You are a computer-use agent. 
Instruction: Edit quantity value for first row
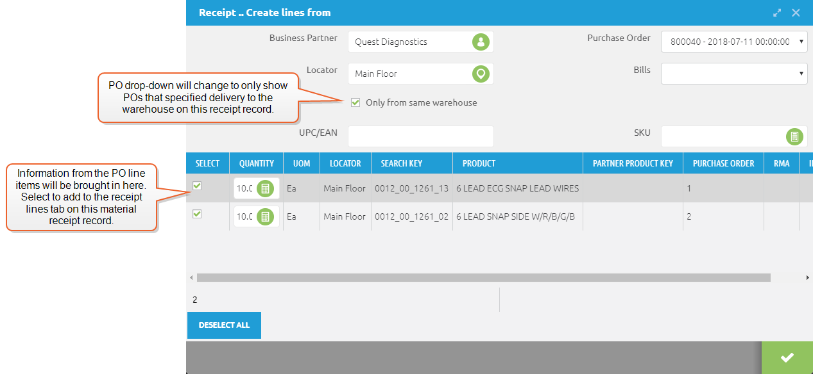click(247, 188)
